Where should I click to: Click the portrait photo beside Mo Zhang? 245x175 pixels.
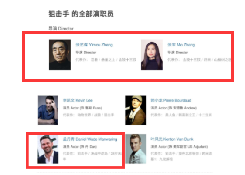[152, 55]
